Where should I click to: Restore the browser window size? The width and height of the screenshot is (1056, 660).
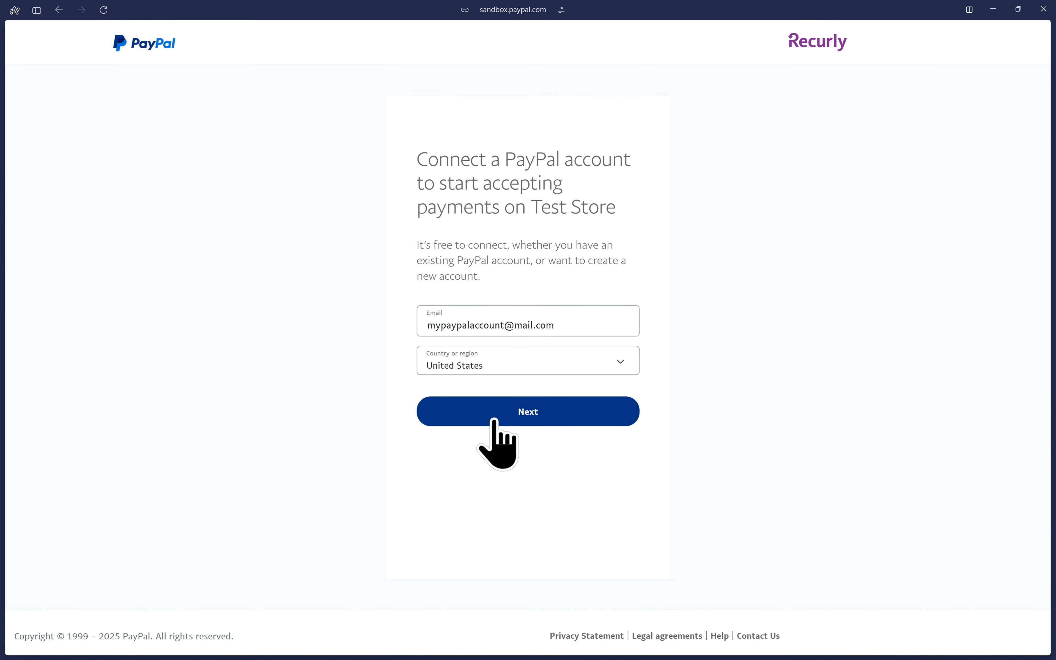coord(1018,9)
